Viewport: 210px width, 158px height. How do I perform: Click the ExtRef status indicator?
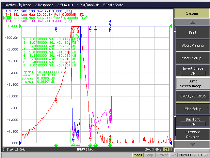(x=162, y=155)
